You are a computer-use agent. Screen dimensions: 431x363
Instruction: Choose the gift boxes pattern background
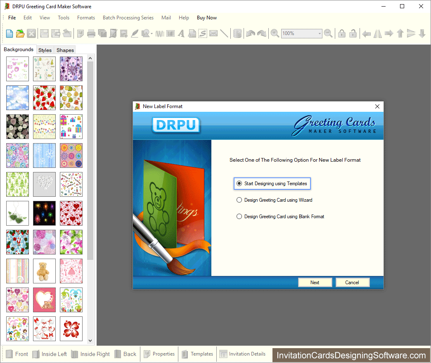pos(71,127)
